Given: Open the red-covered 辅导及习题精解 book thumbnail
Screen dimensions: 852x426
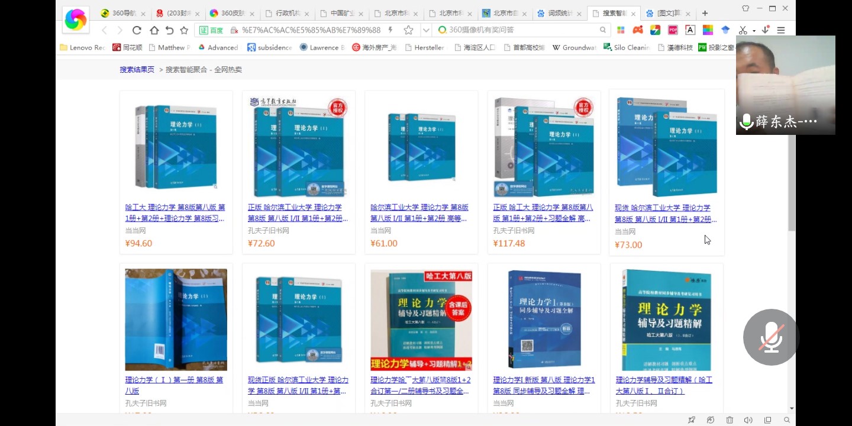Looking at the screenshot, I should (x=421, y=320).
